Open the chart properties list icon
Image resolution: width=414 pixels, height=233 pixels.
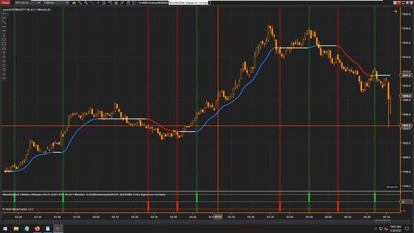134,3
